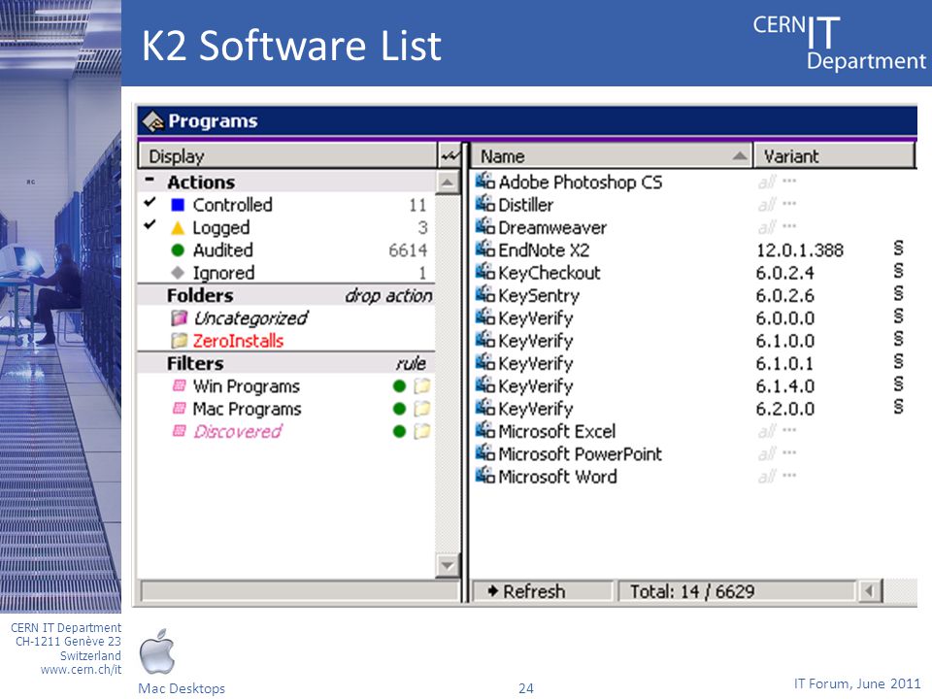Image resolution: width=932 pixels, height=699 pixels.
Task: Click the gray Ignored diamond marker
Action: (x=177, y=272)
